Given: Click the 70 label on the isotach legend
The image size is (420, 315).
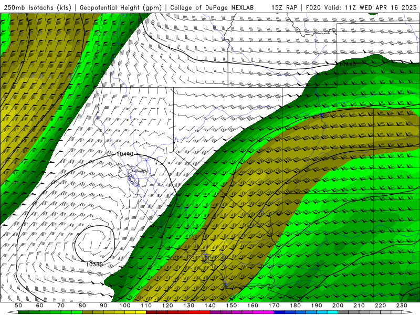Looking at the screenshot, I should point(61,306).
